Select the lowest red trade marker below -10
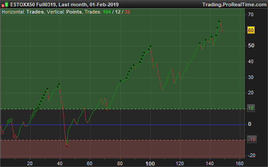 (67, 147)
